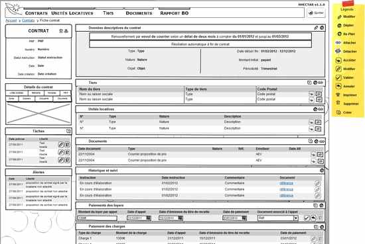The width and height of the screenshot is (365, 244).
Task: Click the Accéder arrow on the first Tiers row
Action: coord(311,94)
